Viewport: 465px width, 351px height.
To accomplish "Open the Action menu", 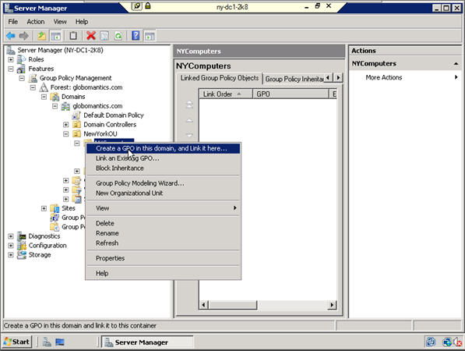I will (x=36, y=22).
